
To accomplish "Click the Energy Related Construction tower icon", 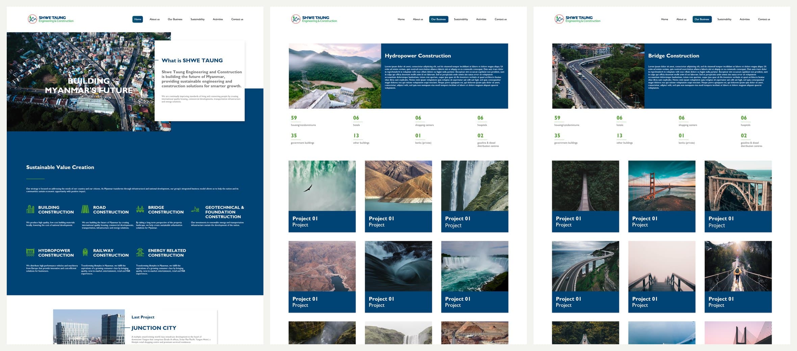I will point(140,252).
